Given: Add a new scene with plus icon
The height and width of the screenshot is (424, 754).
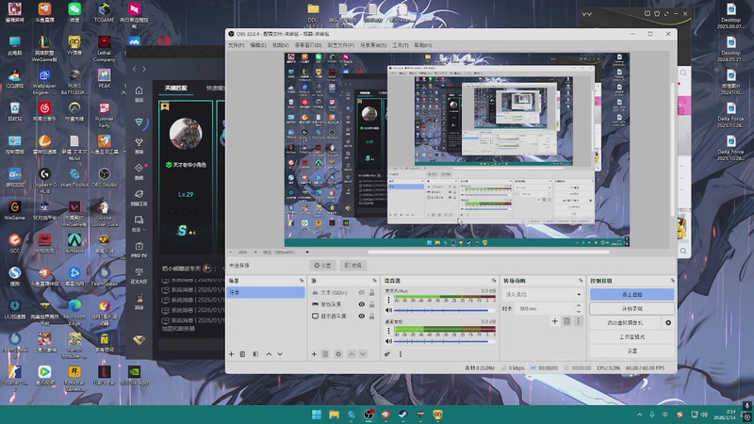Looking at the screenshot, I should point(232,354).
